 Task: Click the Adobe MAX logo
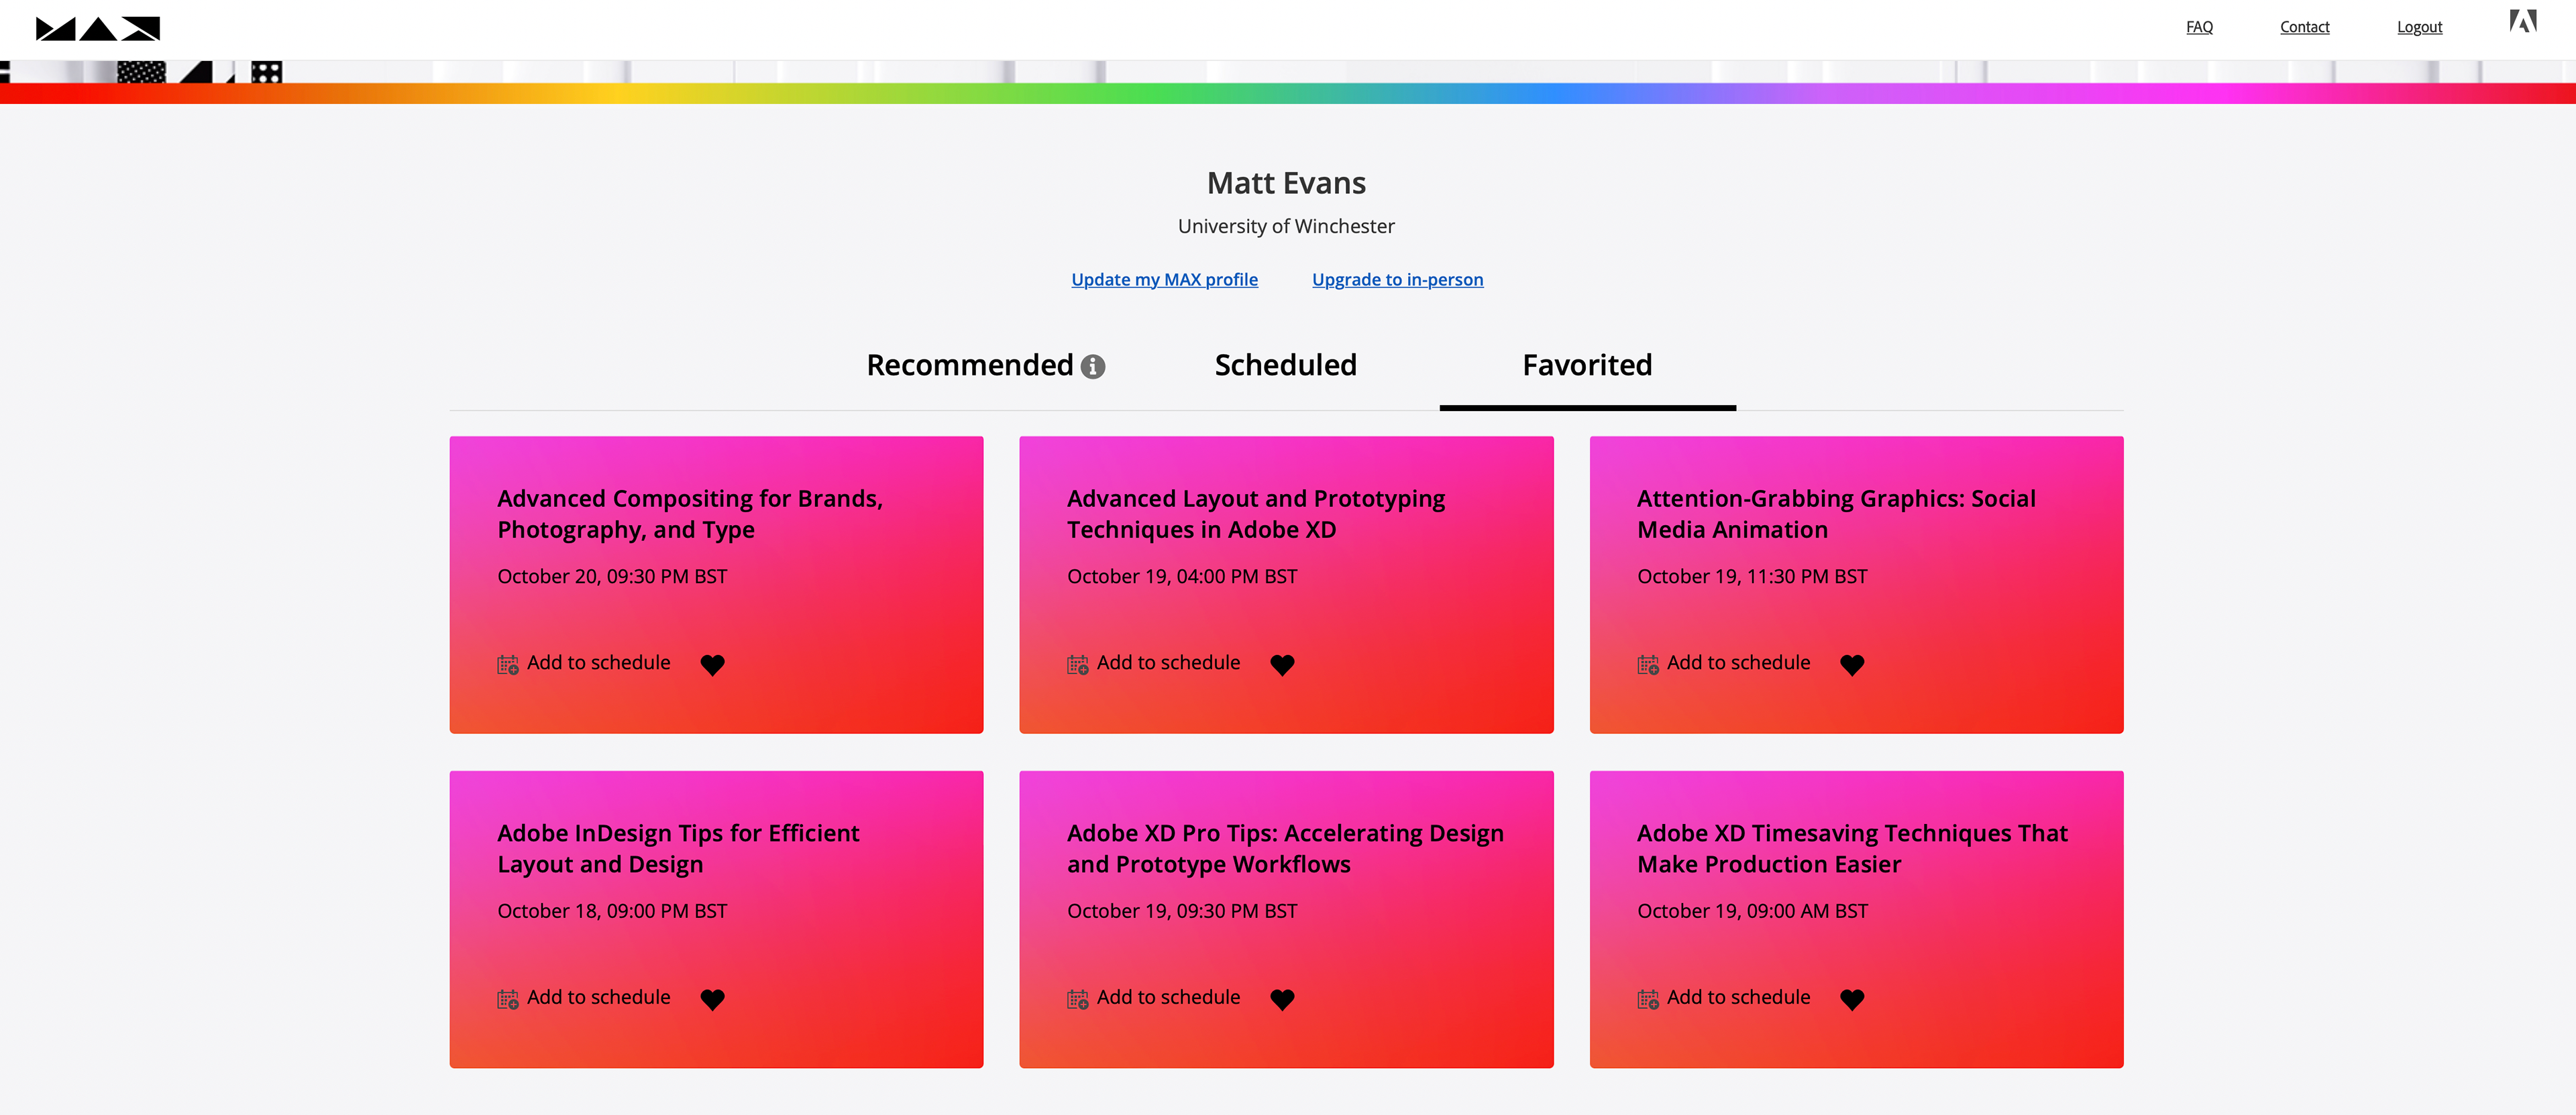tap(98, 28)
